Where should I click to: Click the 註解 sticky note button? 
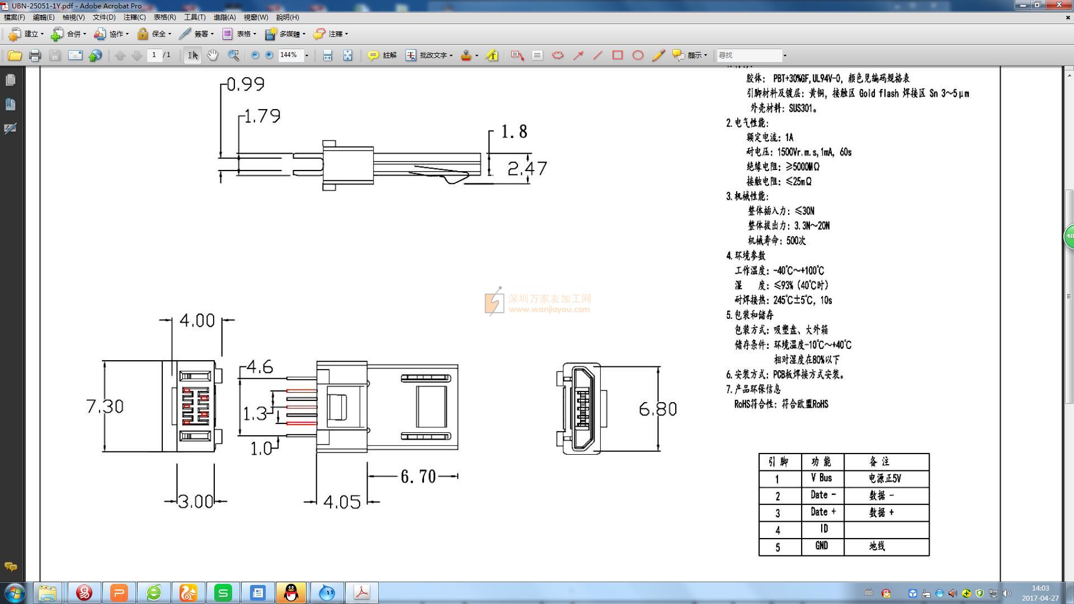pos(382,55)
